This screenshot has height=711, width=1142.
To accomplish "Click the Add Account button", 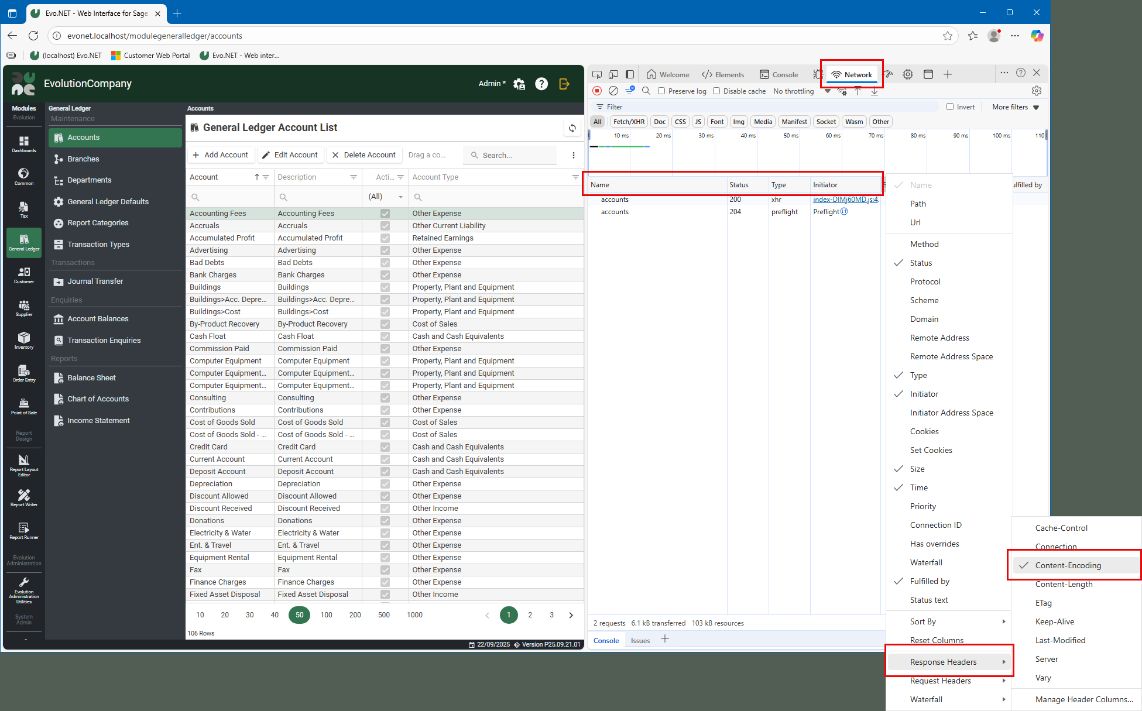I will tap(220, 155).
